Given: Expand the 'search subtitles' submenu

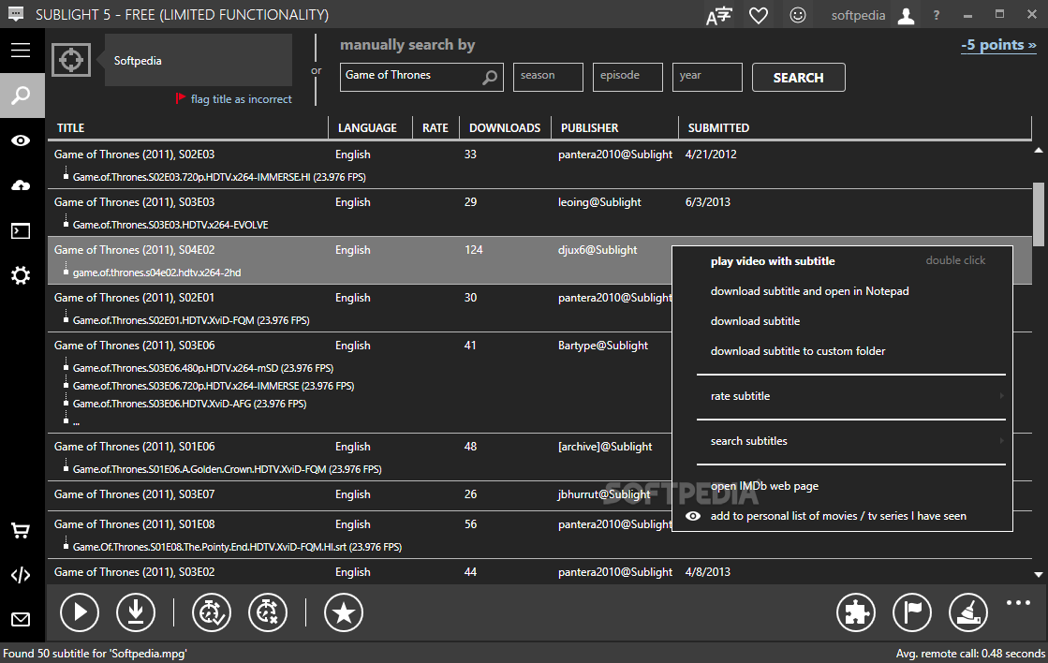Looking at the screenshot, I should [842, 441].
